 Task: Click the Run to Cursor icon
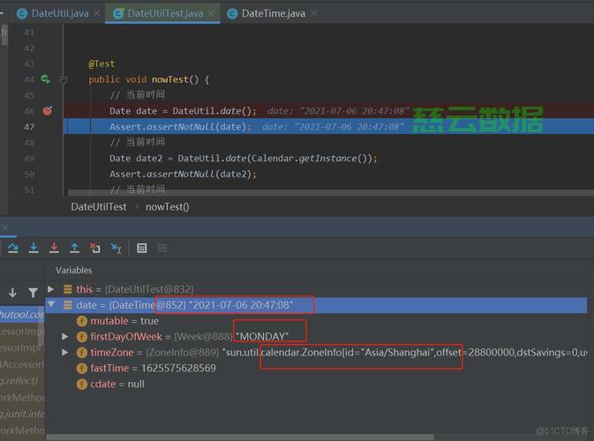pos(116,249)
